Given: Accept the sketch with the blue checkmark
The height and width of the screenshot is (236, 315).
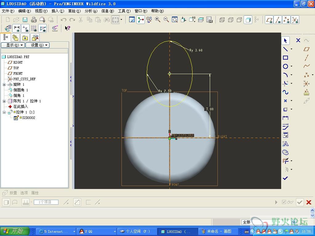Looking at the screenshot, I should pyautogui.click(x=285, y=178).
